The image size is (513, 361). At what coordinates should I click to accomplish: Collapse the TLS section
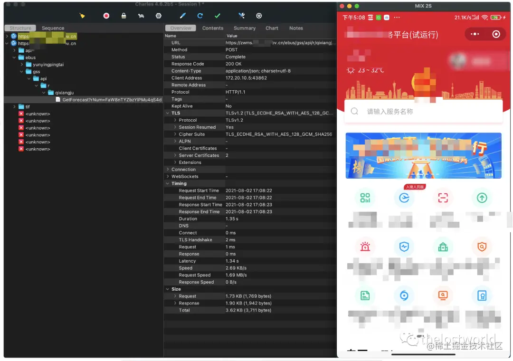pyautogui.click(x=168, y=113)
